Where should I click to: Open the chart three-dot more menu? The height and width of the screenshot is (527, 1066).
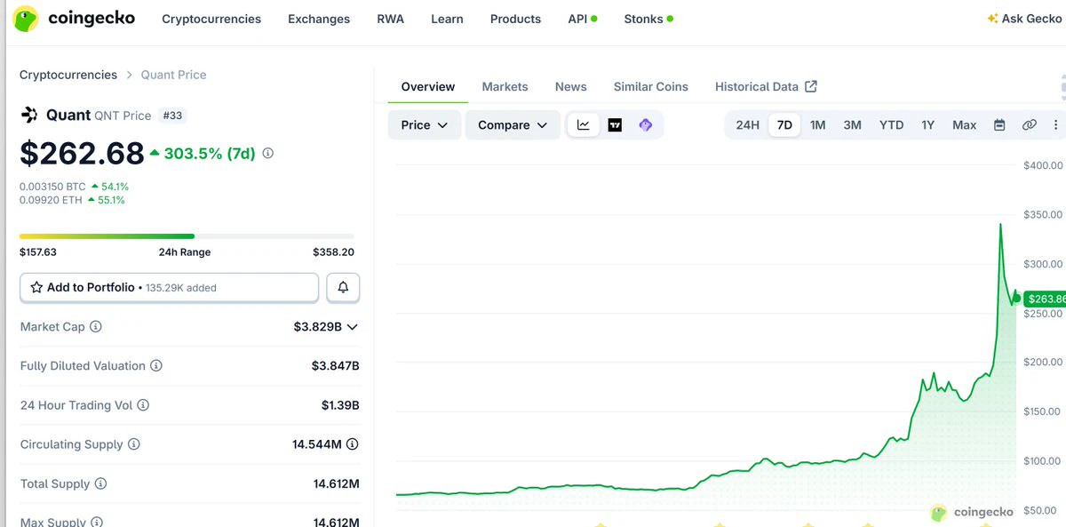coord(1055,125)
